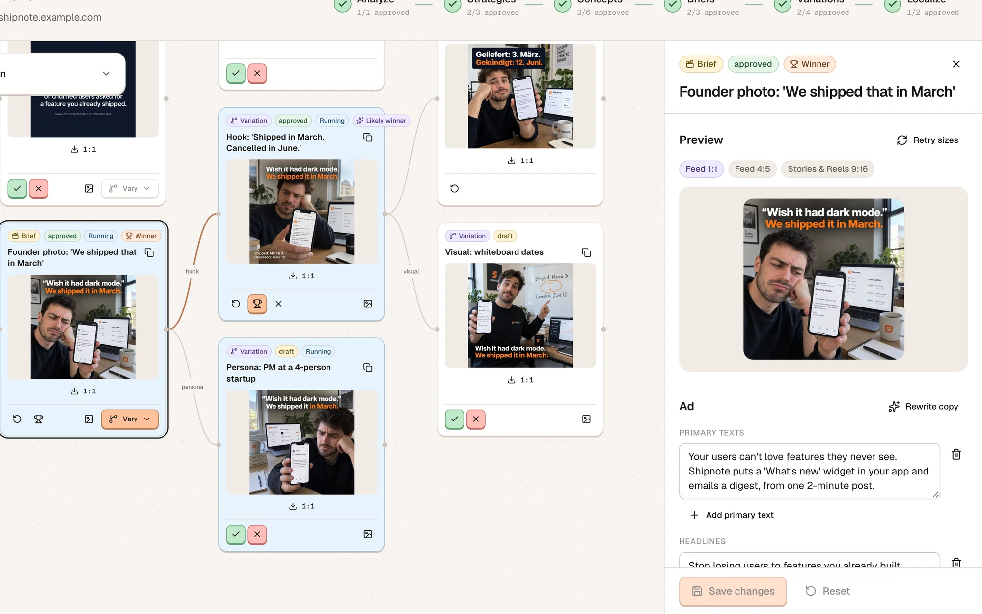Click the German Geliefert ad thumbnail
The height and width of the screenshot is (614, 982).
[520, 96]
